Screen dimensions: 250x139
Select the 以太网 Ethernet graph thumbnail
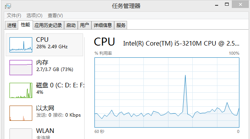click(21, 113)
